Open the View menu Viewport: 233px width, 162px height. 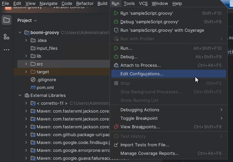coord(30,3)
